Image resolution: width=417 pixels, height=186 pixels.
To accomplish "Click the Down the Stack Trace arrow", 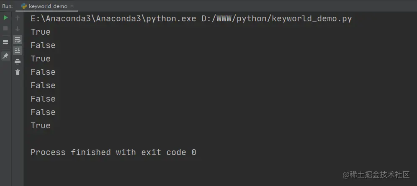I will click(18, 28).
